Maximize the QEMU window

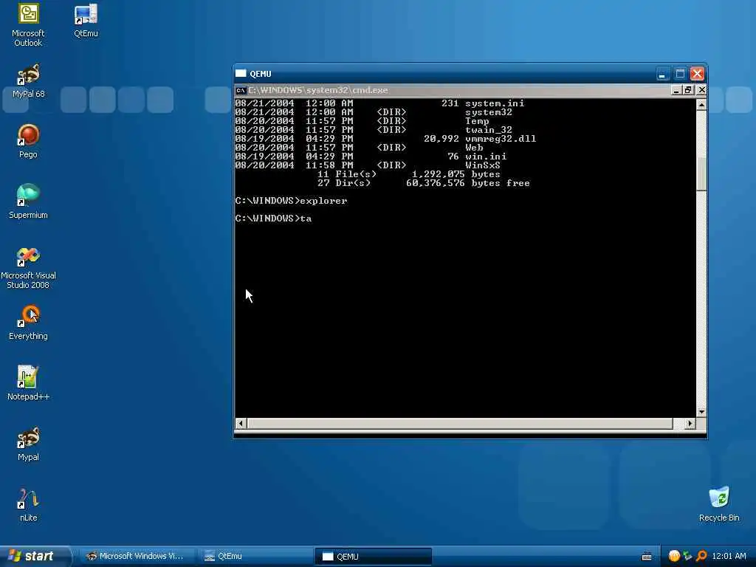(x=680, y=74)
